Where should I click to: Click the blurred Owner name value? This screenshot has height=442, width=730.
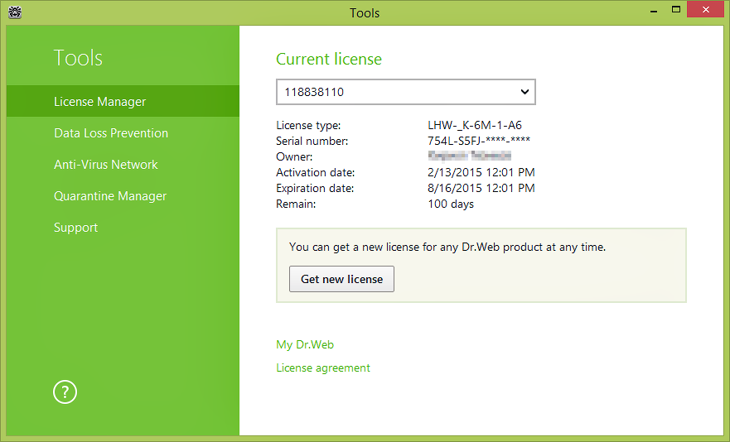(x=469, y=156)
